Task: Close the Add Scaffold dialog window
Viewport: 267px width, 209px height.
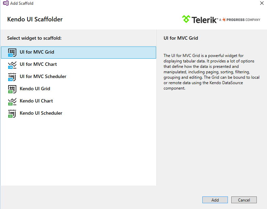Action: tap(262, 3)
